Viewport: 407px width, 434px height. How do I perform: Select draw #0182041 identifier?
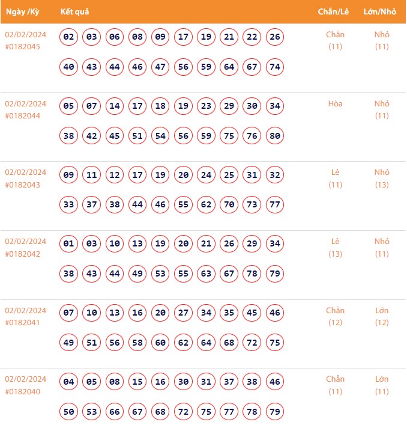click(x=23, y=322)
